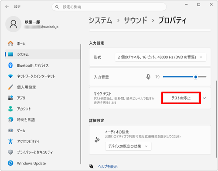This screenshot has height=171, width=218.
Task: Select システム in the sidebar
Action: click(43, 55)
